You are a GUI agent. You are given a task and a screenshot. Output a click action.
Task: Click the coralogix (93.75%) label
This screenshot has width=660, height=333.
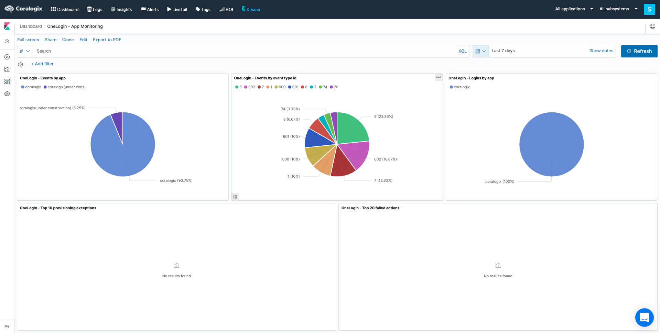[176, 181]
